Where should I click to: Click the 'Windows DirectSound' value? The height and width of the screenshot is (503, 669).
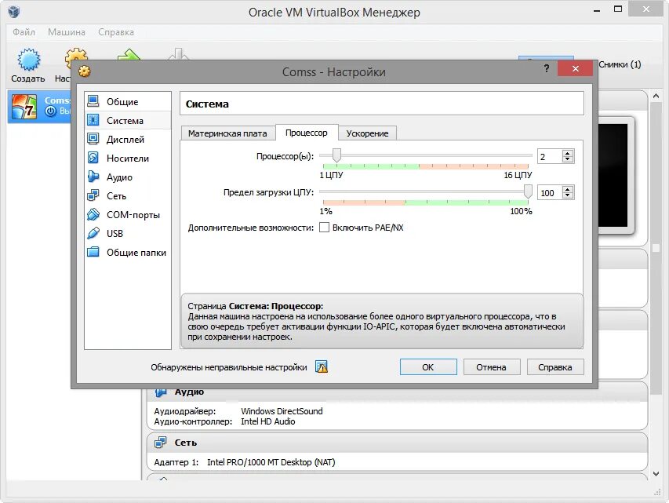pyautogui.click(x=282, y=411)
